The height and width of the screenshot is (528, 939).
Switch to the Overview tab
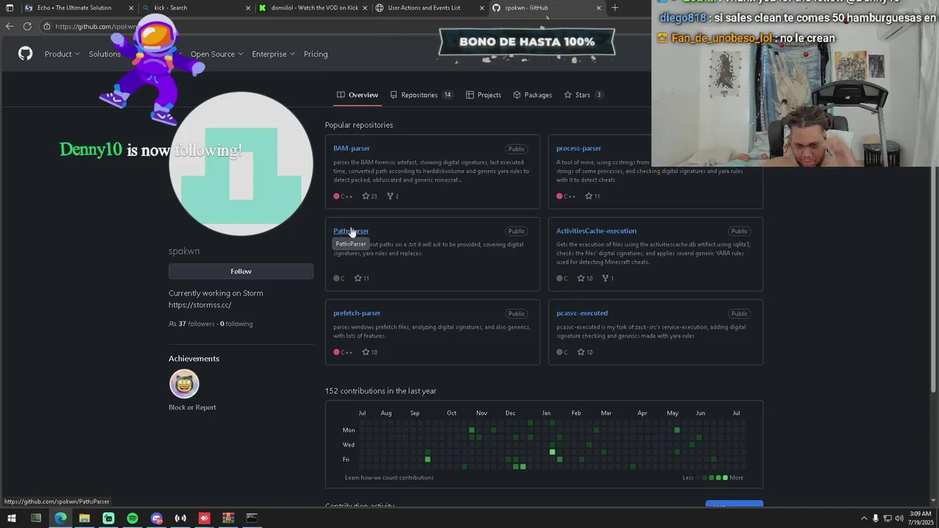click(357, 95)
